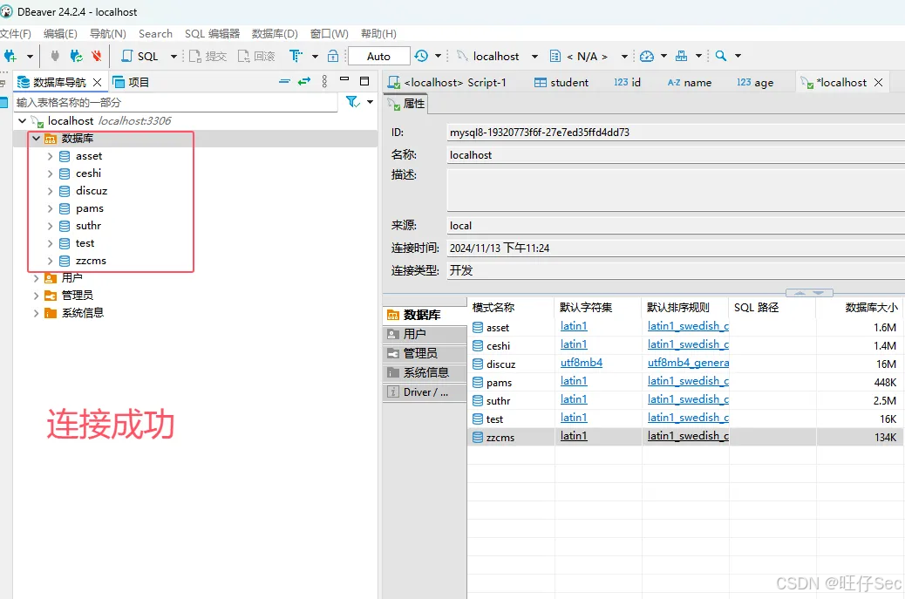Click the 名称 field containing localhost
The height and width of the screenshot is (599, 905).
click(x=676, y=155)
